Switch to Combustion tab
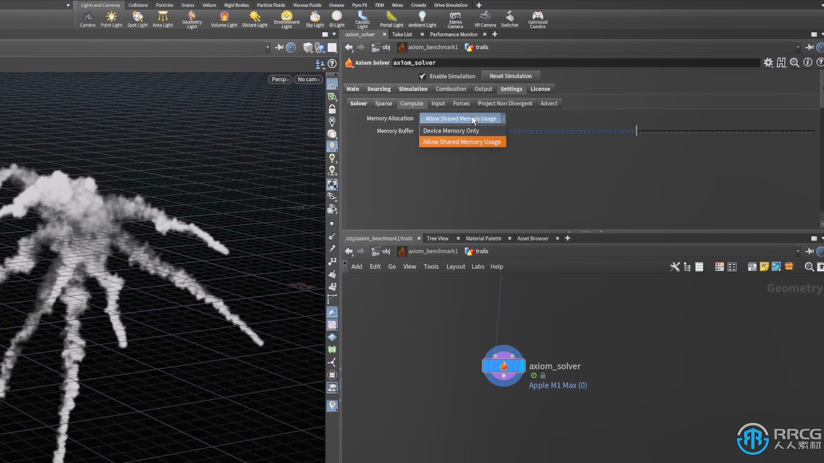The height and width of the screenshot is (463, 824). tap(451, 89)
